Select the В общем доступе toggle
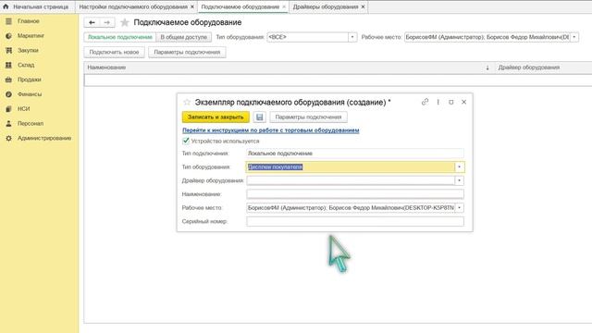Screen dimensions: 592x333 [184, 37]
